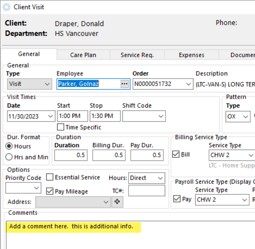Click the Client Visit app icon

[7, 7]
